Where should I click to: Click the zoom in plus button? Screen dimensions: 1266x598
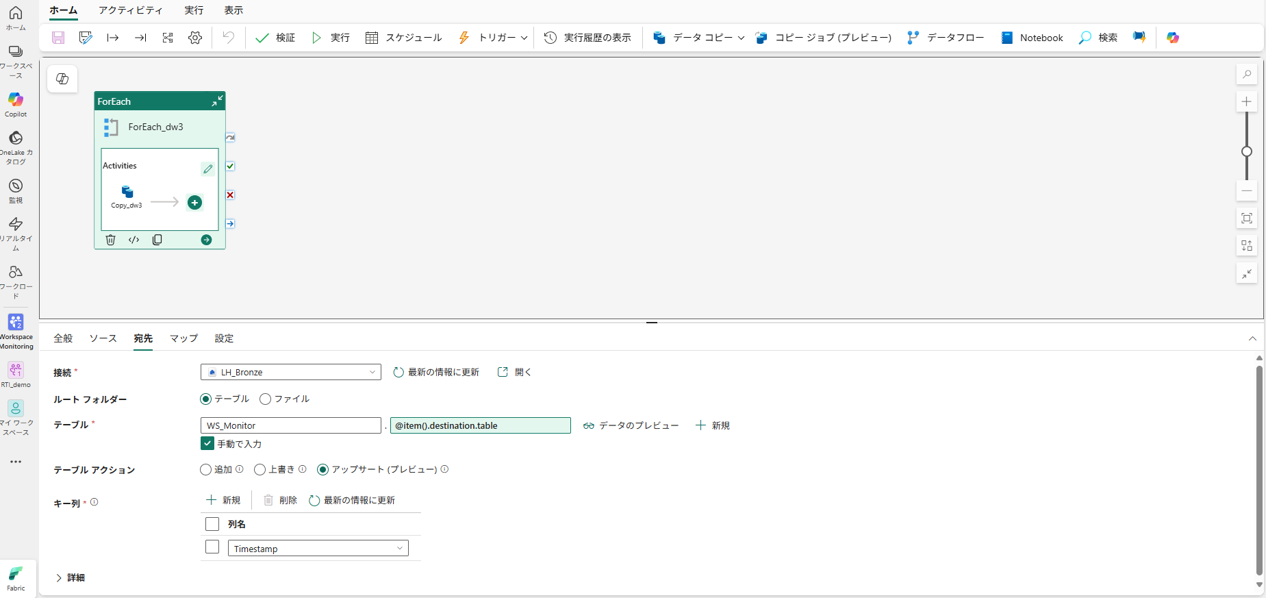(x=1247, y=101)
